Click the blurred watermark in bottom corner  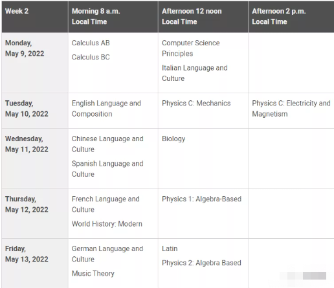[306, 276]
